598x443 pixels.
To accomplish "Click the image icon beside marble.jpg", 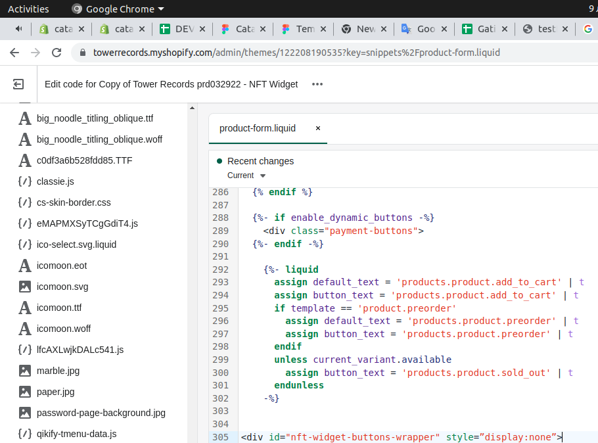I will 25,371.
